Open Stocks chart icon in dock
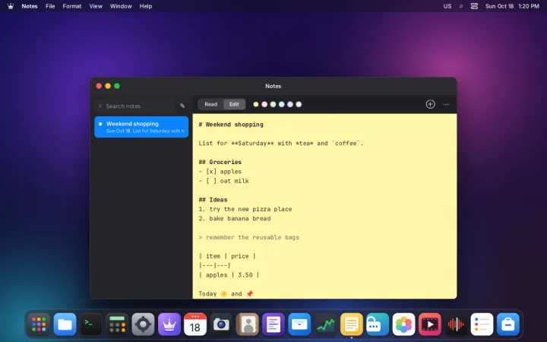Screen dimensions: 547x342 [x=325, y=325]
